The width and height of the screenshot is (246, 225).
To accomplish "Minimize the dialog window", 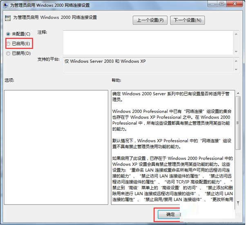I will (x=212, y=4).
